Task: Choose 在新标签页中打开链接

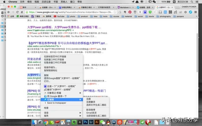Action: (x=62, y=56)
